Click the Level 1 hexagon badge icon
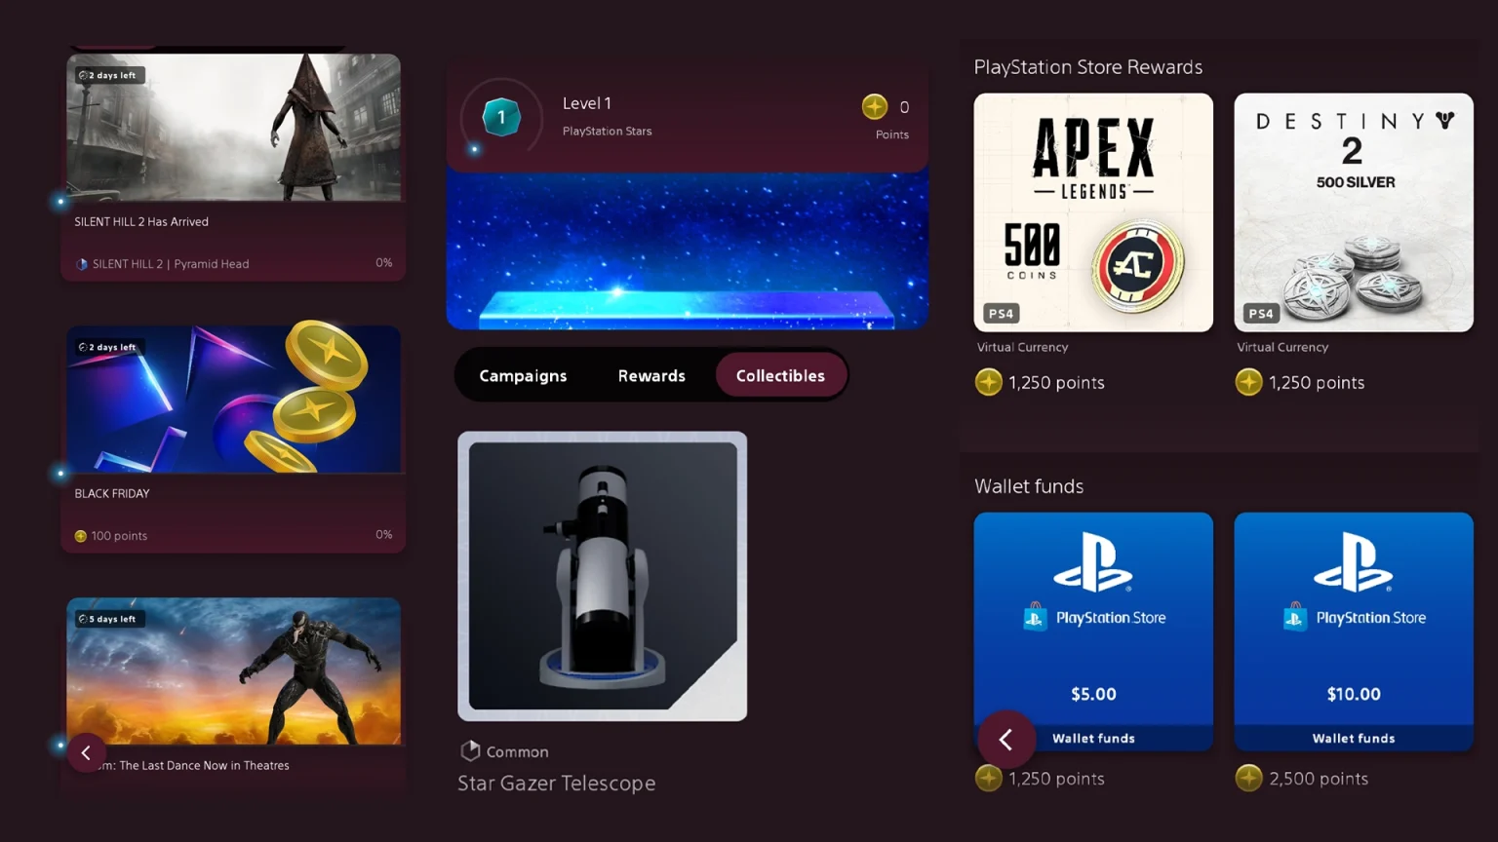Image resolution: width=1498 pixels, height=842 pixels. 501,117
